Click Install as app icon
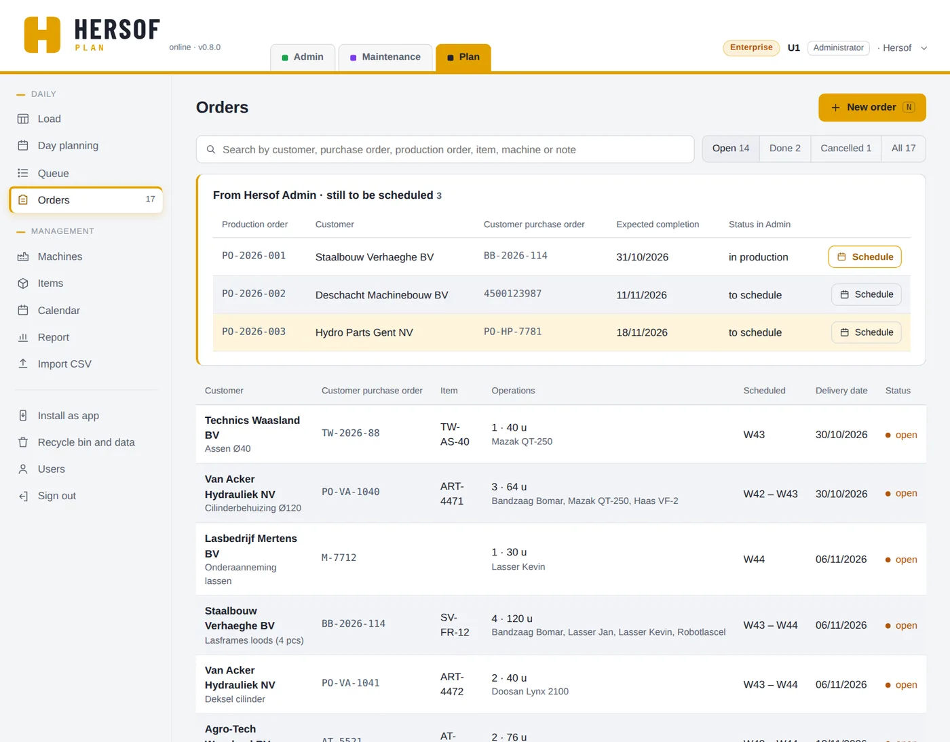This screenshot has height=742, width=950. tap(23, 416)
